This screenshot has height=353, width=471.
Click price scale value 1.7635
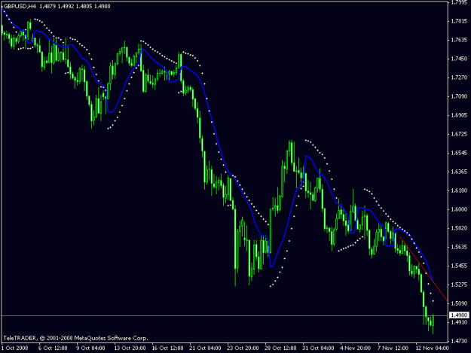coord(459,40)
